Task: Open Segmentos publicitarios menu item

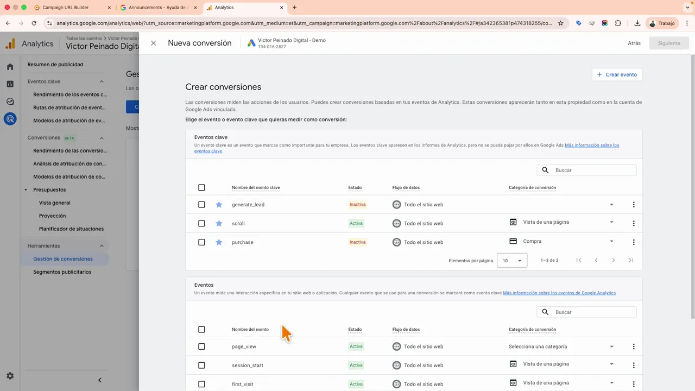Action: click(62, 272)
